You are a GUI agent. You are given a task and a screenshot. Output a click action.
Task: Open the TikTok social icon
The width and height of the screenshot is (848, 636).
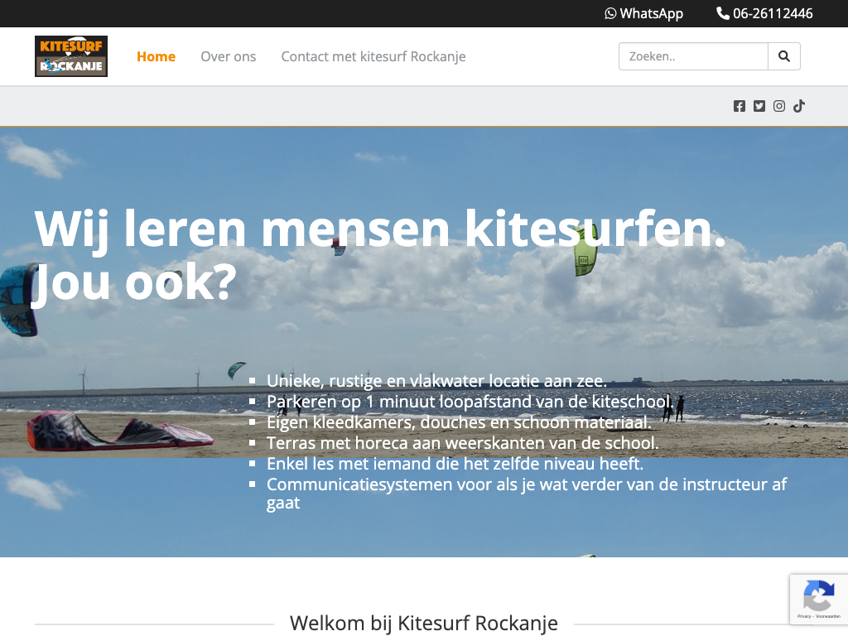tap(799, 106)
